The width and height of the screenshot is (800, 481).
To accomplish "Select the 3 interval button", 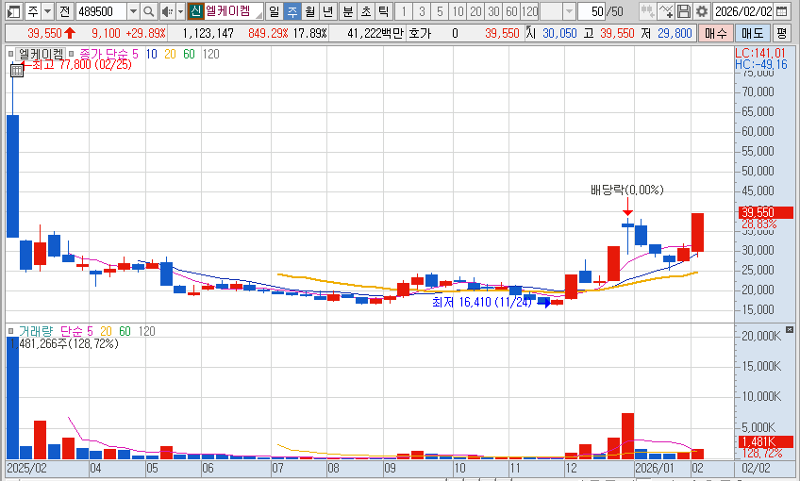I will [x=422, y=10].
